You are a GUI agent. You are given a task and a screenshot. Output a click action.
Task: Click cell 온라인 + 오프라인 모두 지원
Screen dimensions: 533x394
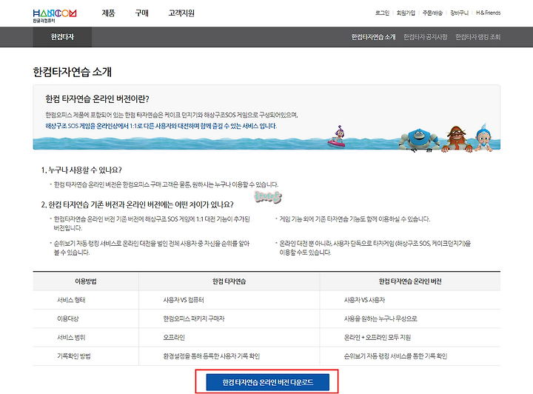pyautogui.click(x=378, y=337)
